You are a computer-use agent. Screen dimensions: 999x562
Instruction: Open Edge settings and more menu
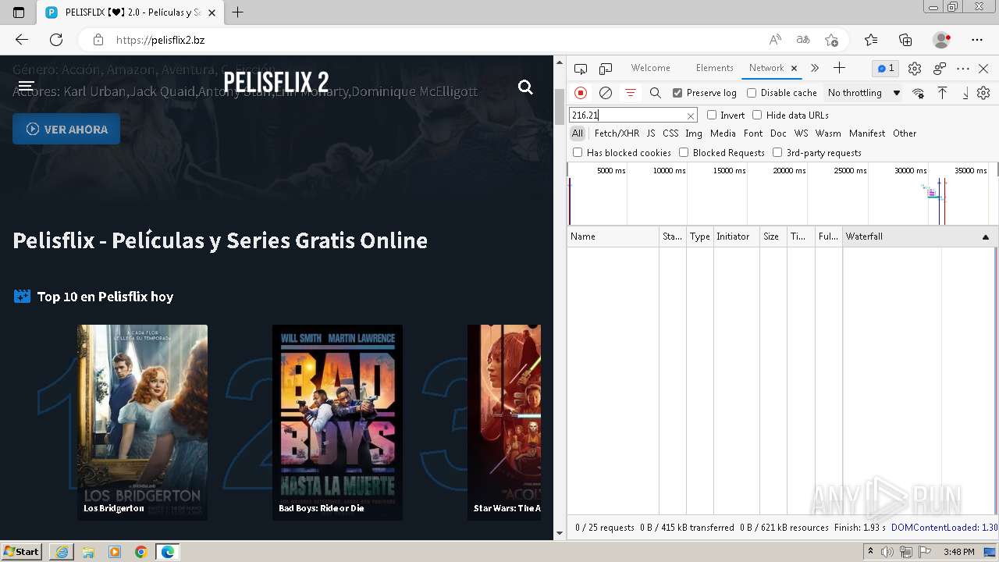(977, 40)
